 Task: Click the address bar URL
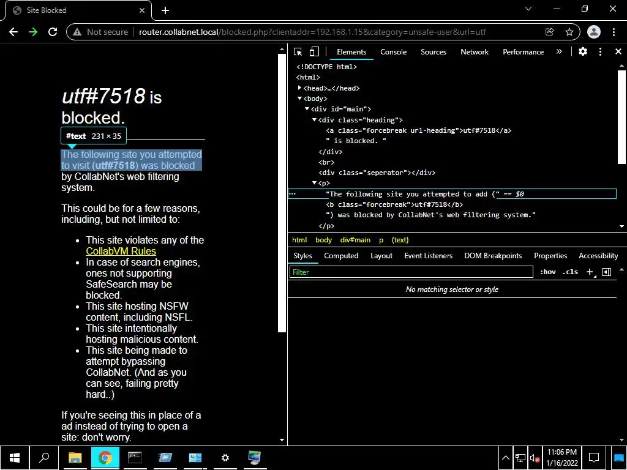click(312, 32)
